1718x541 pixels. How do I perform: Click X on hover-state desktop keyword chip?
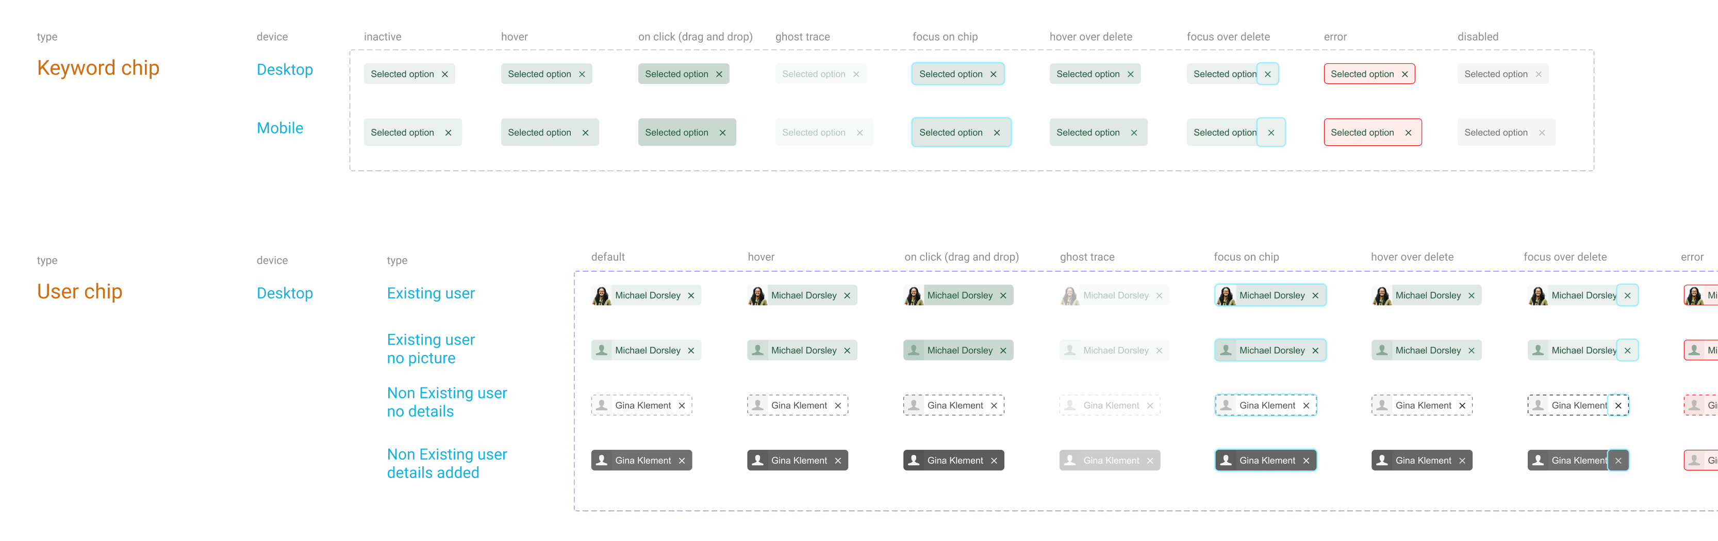click(x=582, y=74)
